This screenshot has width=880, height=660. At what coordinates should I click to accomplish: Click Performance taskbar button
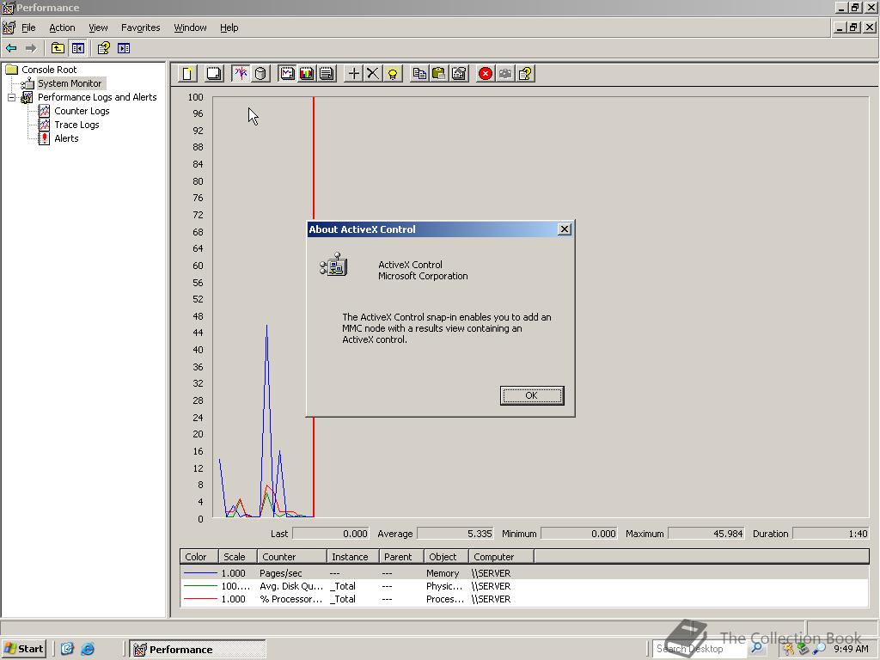click(198, 650)
